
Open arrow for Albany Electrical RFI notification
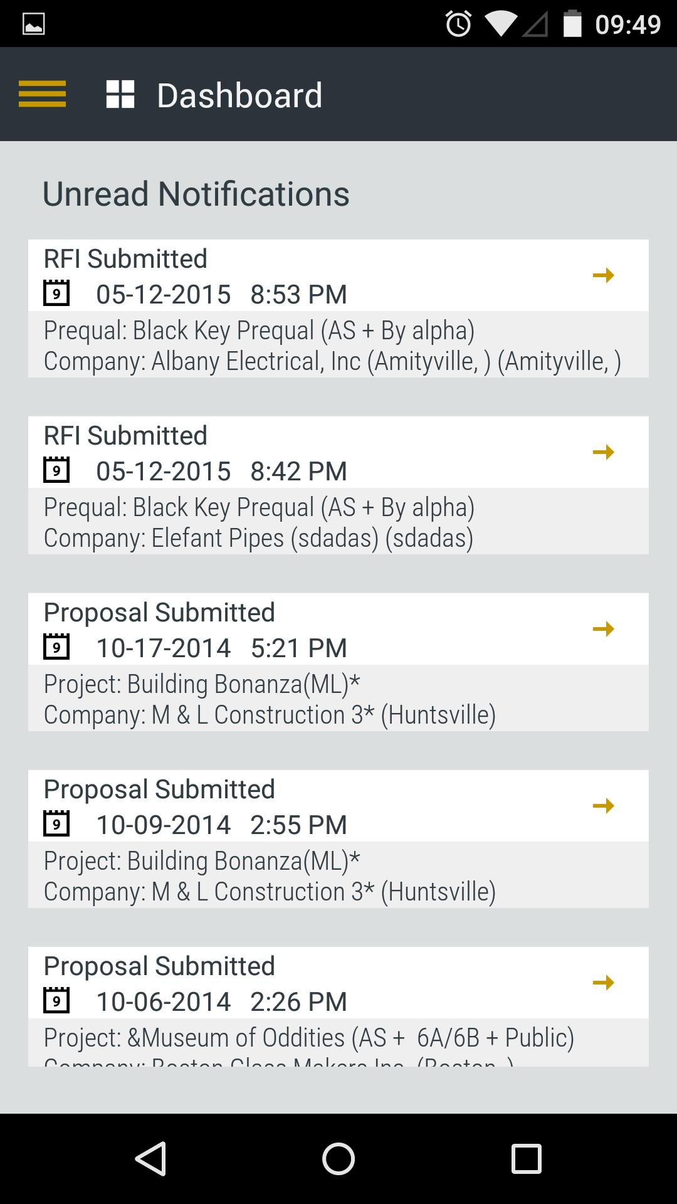(x=603, y=275)
